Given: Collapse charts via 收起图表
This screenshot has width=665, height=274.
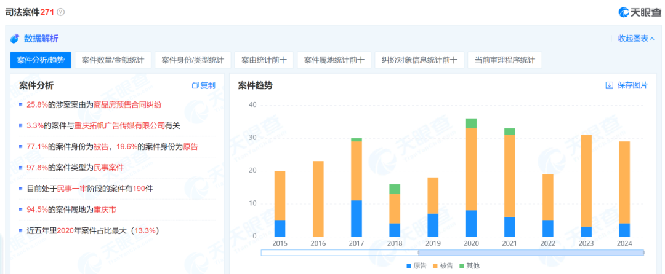Looking at the screenshot, I should 635,39.
